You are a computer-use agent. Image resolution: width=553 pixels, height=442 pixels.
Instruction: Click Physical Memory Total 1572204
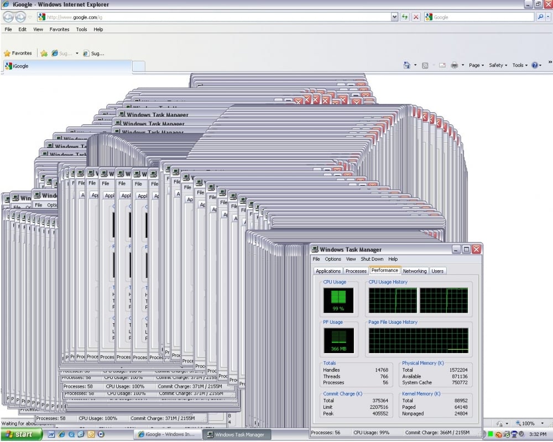click(x=458, y=370)
